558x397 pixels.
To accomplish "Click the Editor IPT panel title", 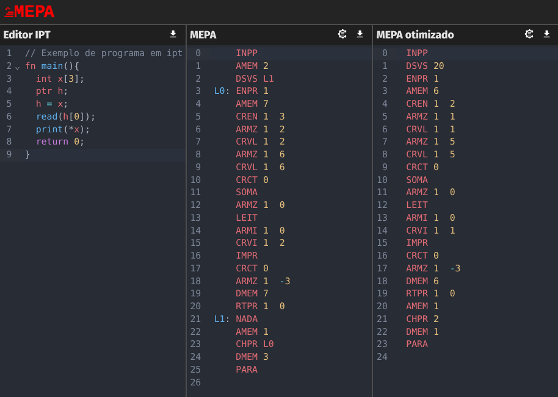I will [27, 35].
